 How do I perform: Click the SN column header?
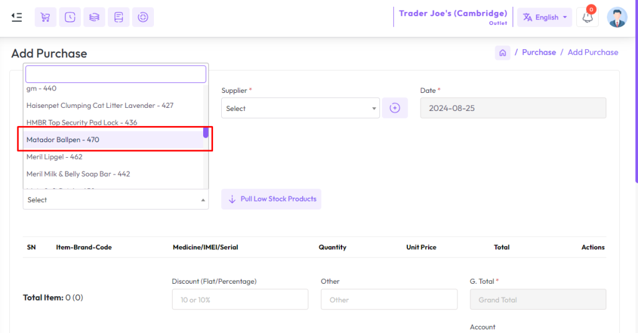(31, 247)
